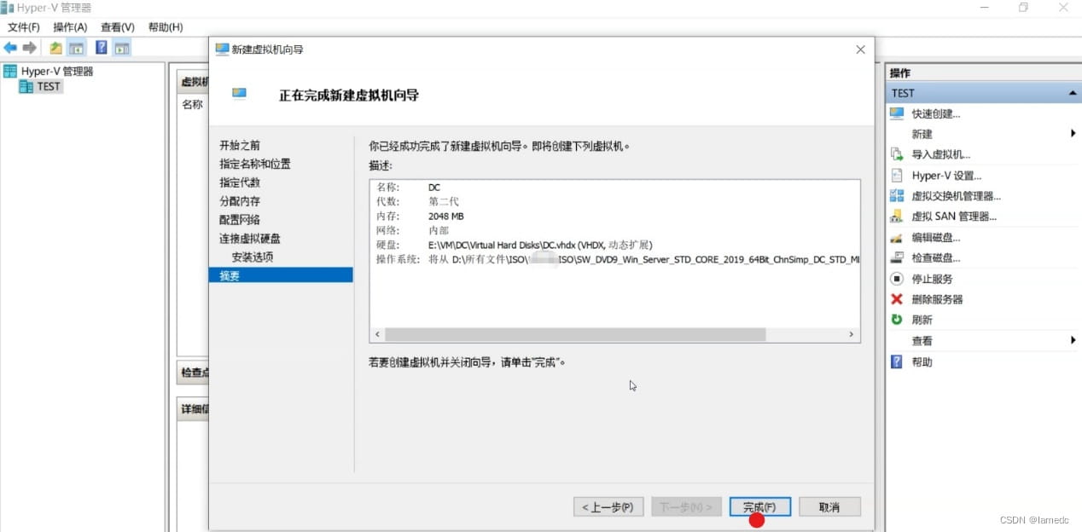Viewport: 1082px width, 532px height.
Task: Go to the 指定名称和位置 wizard step
Action: pyautogui.click(x=255, y=164)
